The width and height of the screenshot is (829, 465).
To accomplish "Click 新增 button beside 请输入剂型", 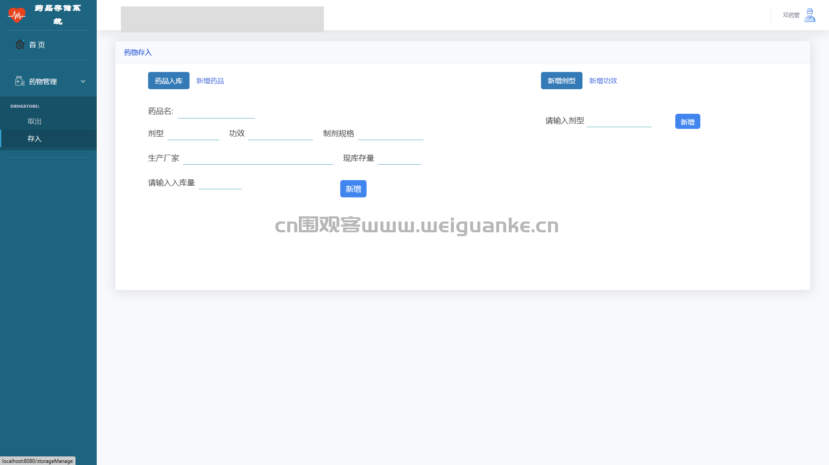I will (x=687, y=122).
